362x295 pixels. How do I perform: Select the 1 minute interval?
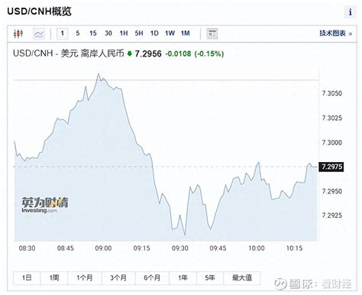63,34
